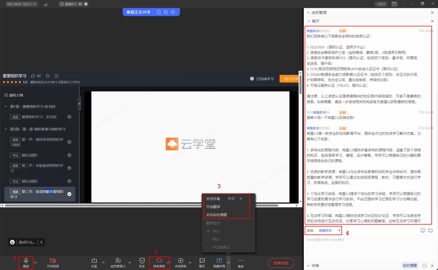Expand the 成员管理 side panel
Image resolution: width=438 pixels, height=270 pixels.
(x=309, y=13)
